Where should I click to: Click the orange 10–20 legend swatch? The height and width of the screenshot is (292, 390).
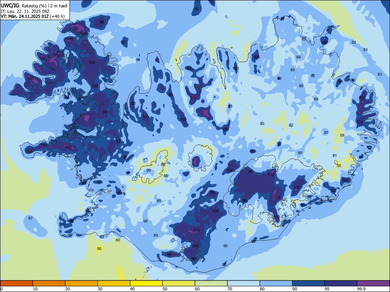(49, 283)
